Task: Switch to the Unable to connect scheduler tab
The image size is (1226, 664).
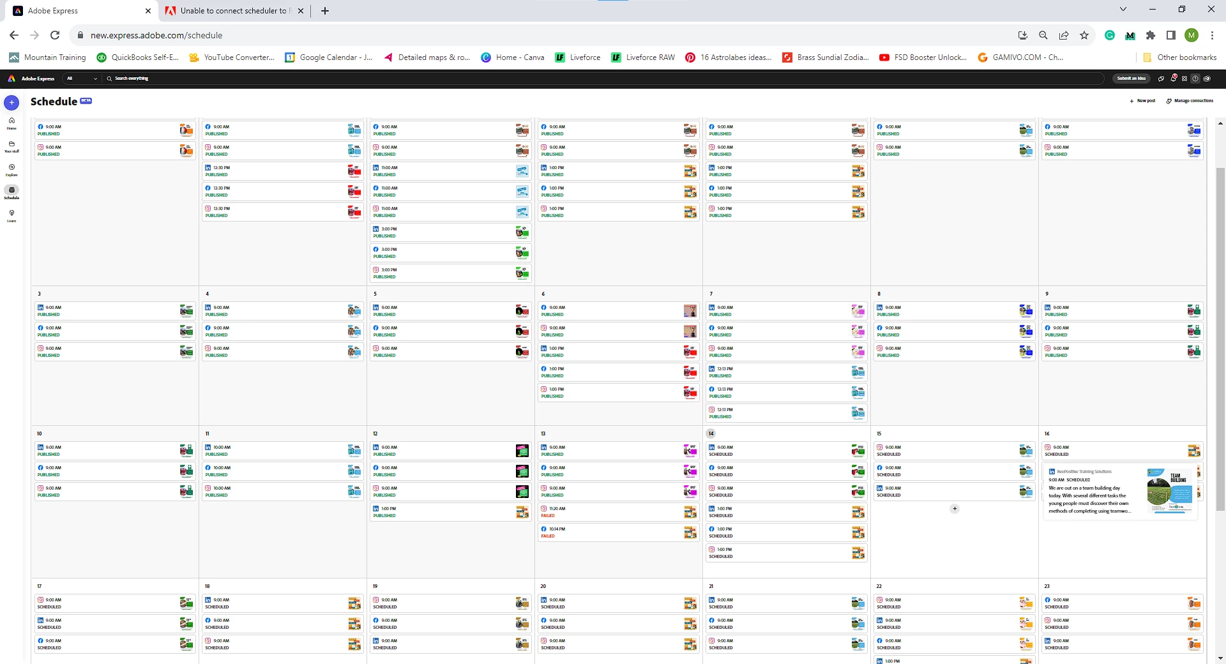Action: tap(234, 11)
